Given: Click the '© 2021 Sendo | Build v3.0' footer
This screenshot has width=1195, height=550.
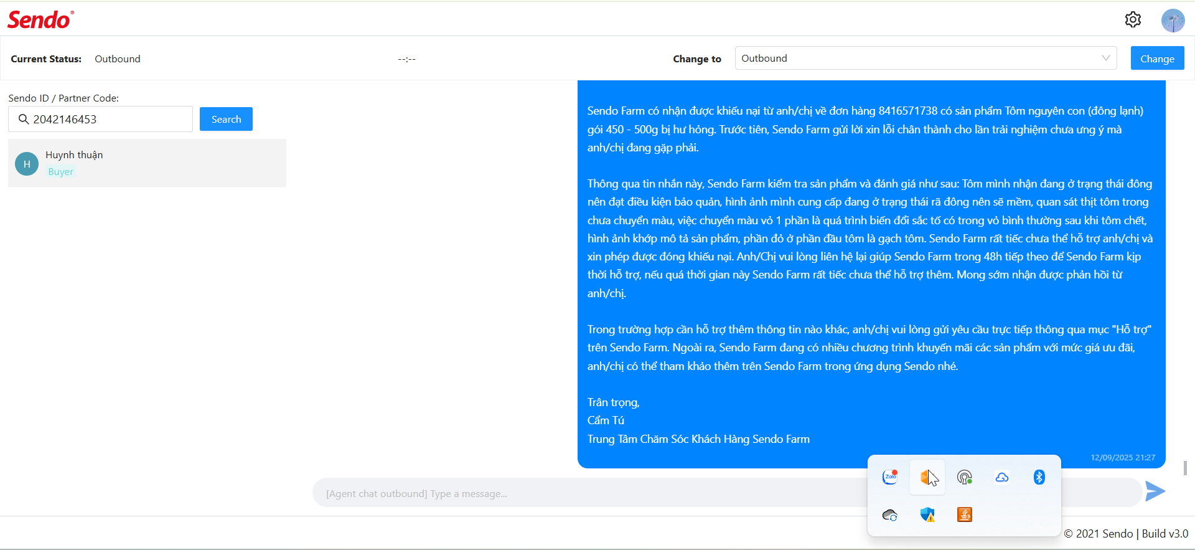Looking at the screenshot, I should coord(1126,534).
